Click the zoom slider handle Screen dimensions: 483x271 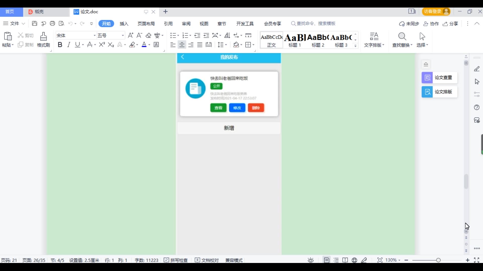coord(438,260)
